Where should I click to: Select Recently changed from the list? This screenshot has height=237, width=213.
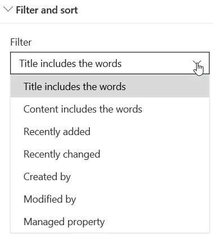point(110,154)
